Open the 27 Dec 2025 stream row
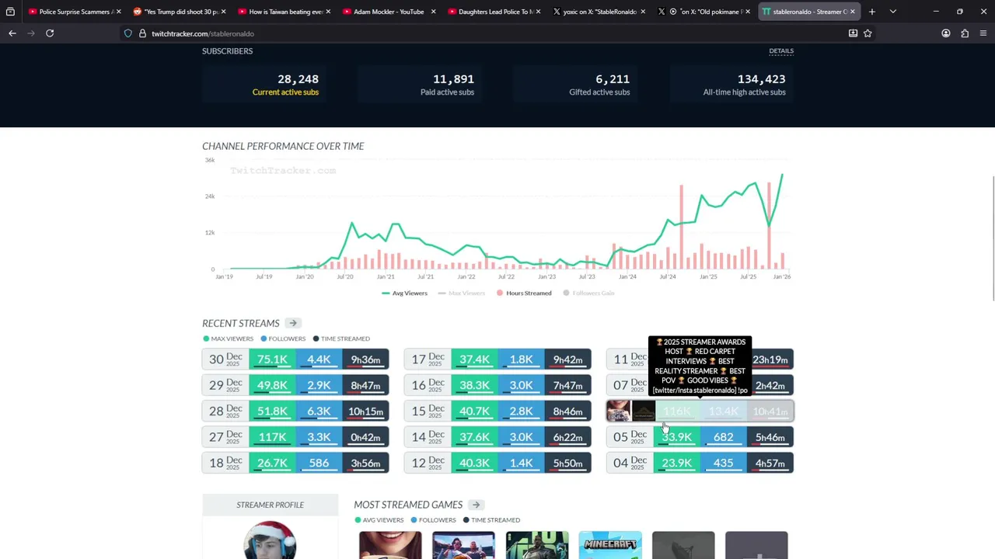 pyautogui.click(x=295, y=437)
